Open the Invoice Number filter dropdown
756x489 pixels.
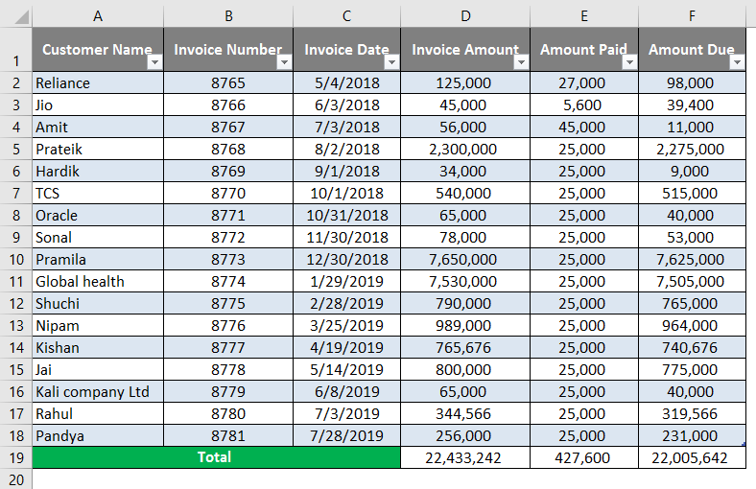(283, 62)
